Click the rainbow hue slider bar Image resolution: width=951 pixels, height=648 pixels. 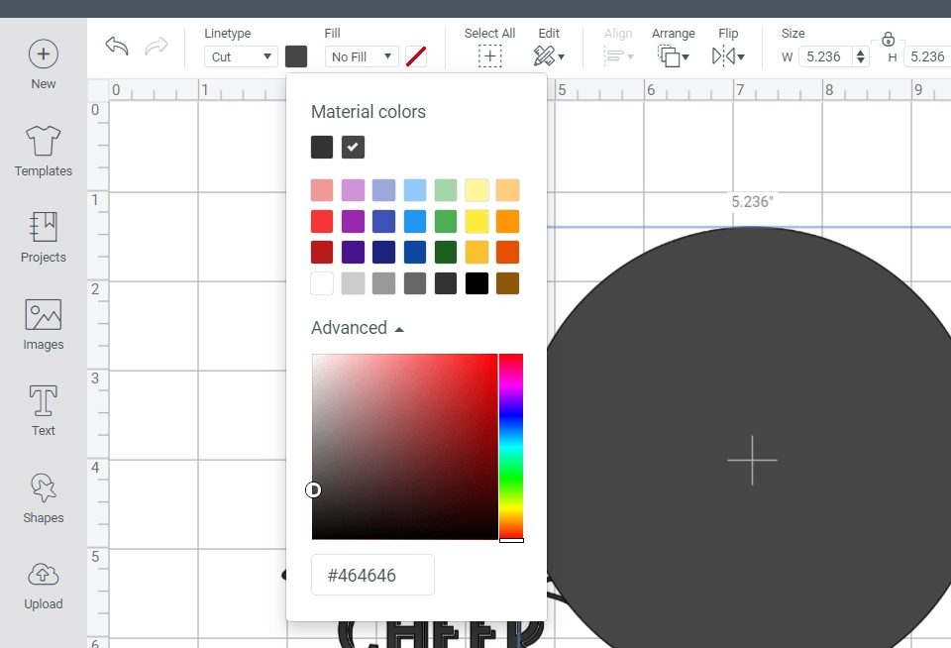coord(511,447)
